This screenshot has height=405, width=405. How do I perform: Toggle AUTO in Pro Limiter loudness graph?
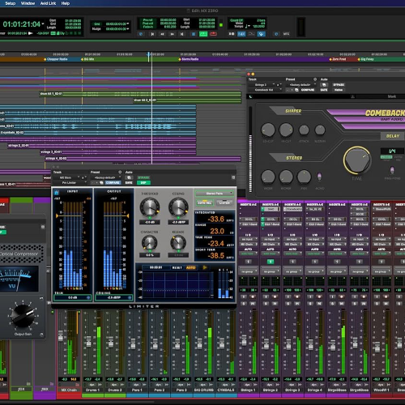(x=190, y=267)
